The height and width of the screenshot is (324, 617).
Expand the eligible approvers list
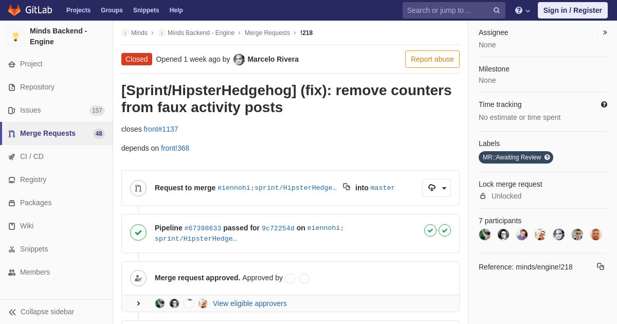coord(138,303)
